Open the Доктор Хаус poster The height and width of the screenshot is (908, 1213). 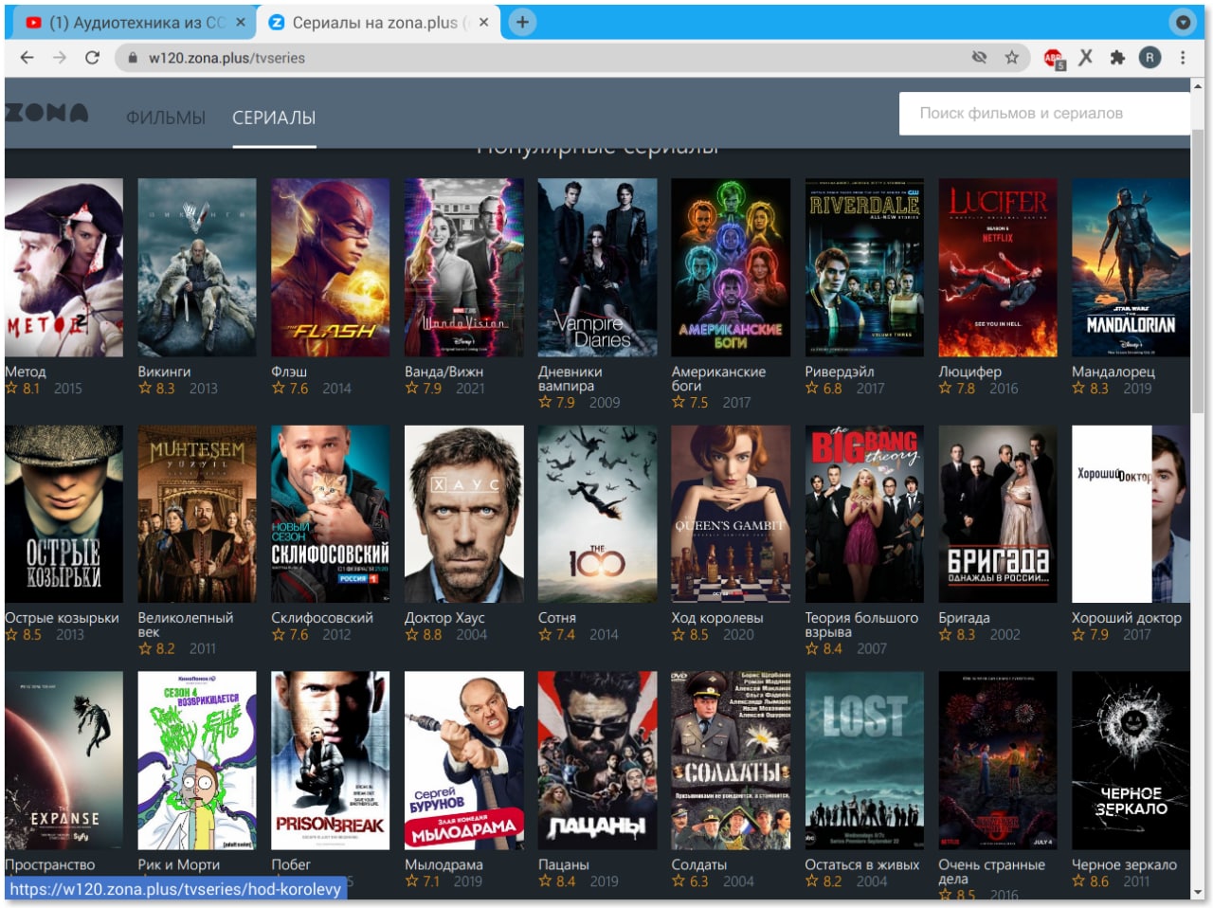(x=463, y=514)
